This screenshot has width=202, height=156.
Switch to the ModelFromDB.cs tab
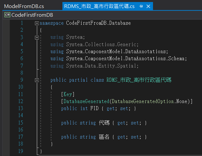pos(24,6)
